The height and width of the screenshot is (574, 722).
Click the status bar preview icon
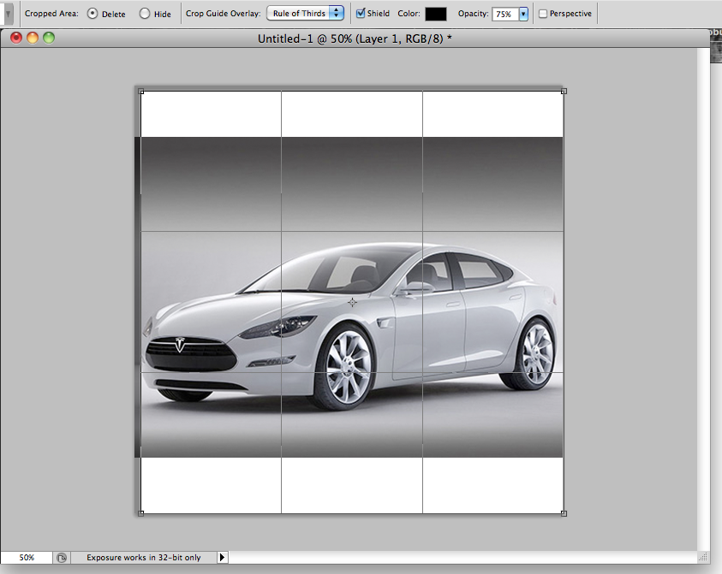(x=62, y=558)
